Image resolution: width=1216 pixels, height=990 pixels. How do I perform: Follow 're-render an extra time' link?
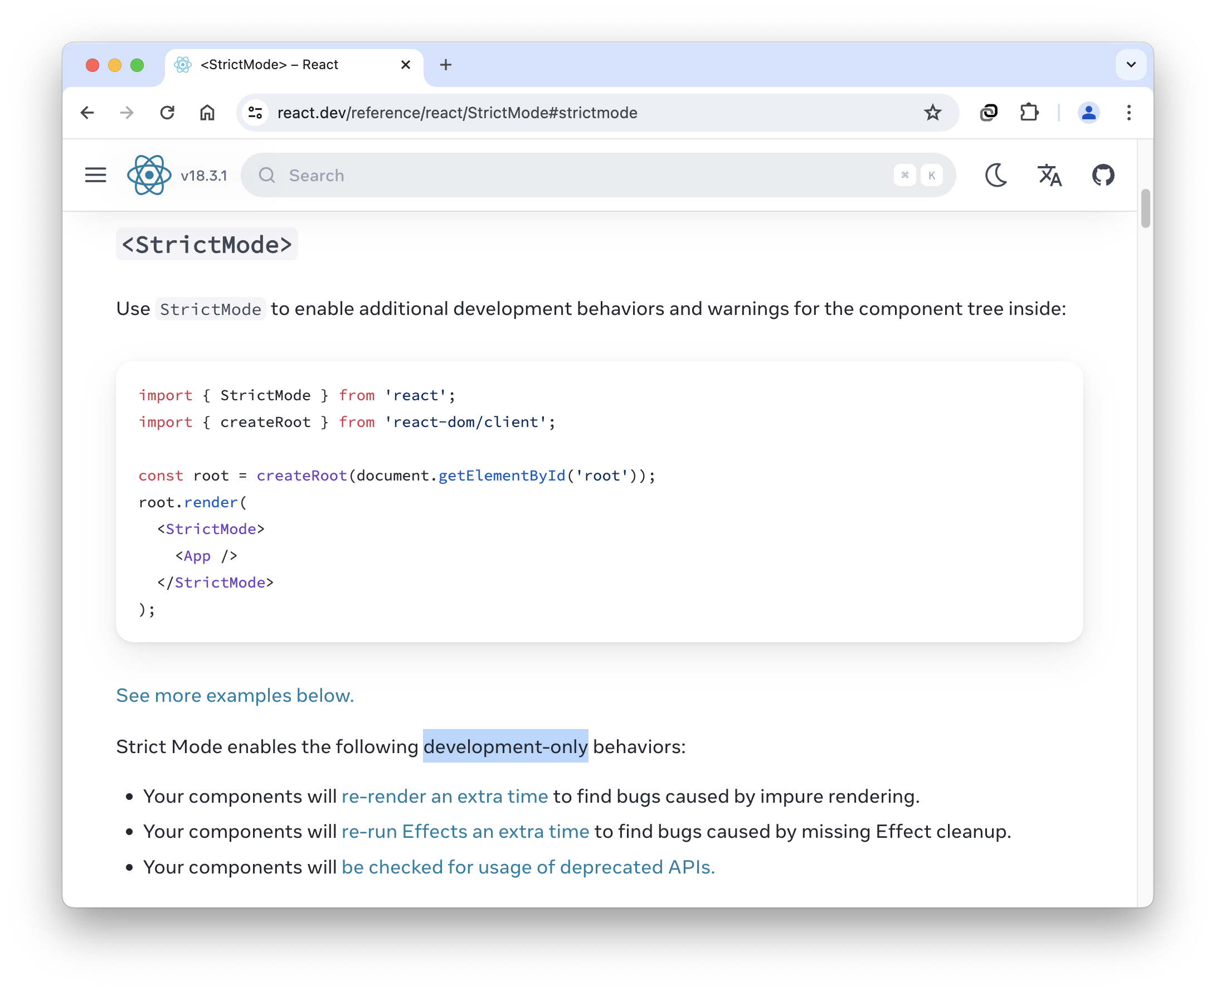tap(445, 797)
